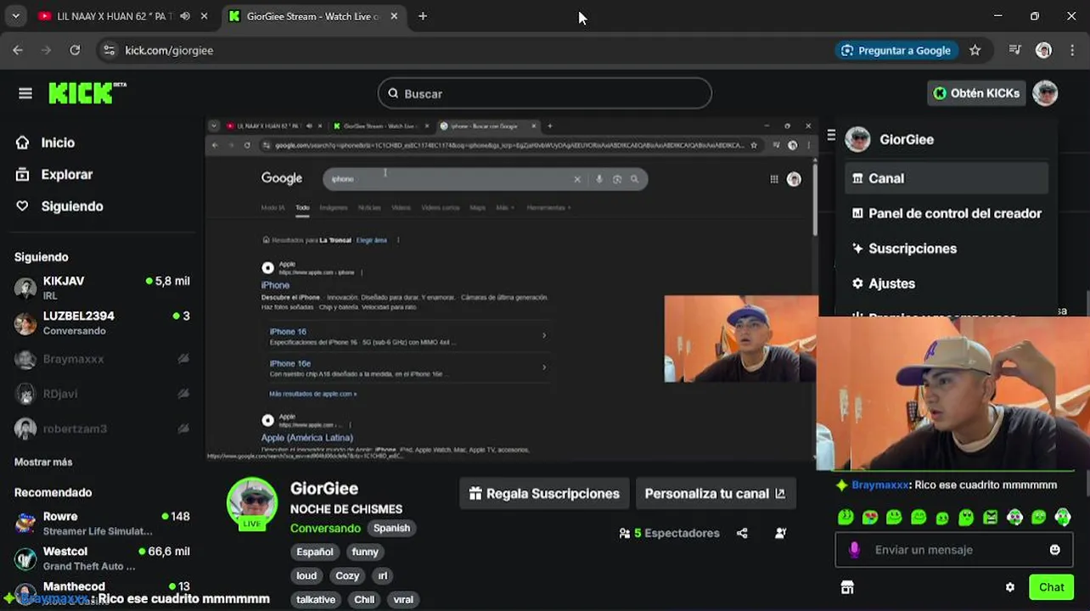Click the chat panel collapse icon
This screenshot has height=611, width=1090.
[831, 135]
